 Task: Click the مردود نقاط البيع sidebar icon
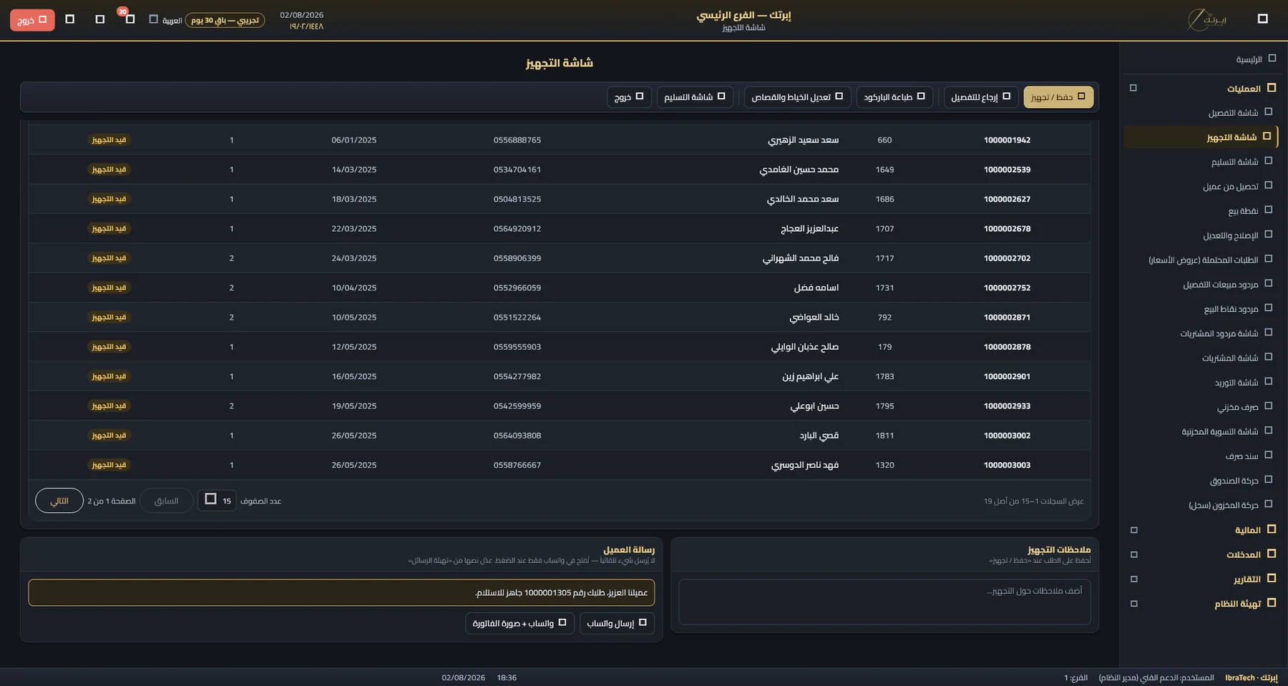[x=1268, y=308]
